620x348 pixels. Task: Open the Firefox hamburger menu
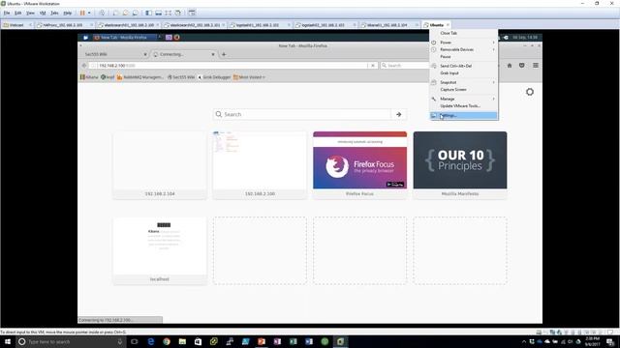pos(536,66)
